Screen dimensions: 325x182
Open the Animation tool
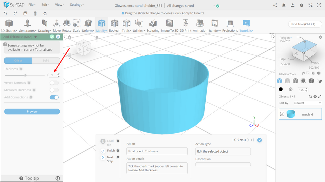(200, 26)
